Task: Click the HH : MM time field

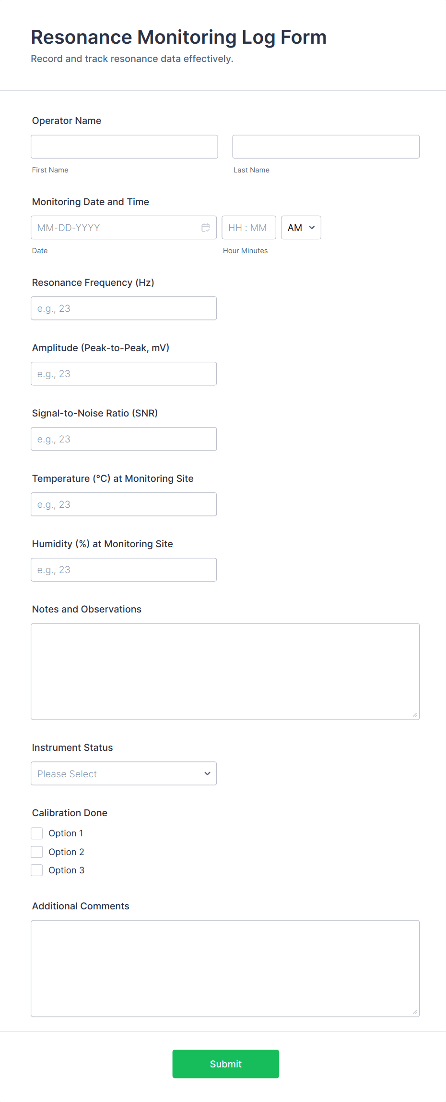Action: coord(248,228)
